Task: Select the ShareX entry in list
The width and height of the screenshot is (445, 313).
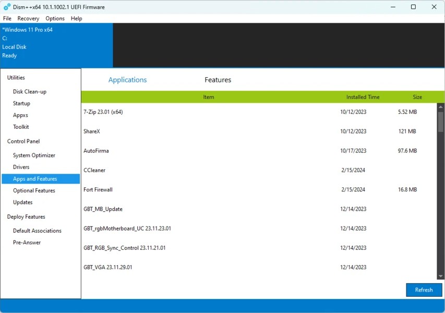Action: [x=92, y=131]
